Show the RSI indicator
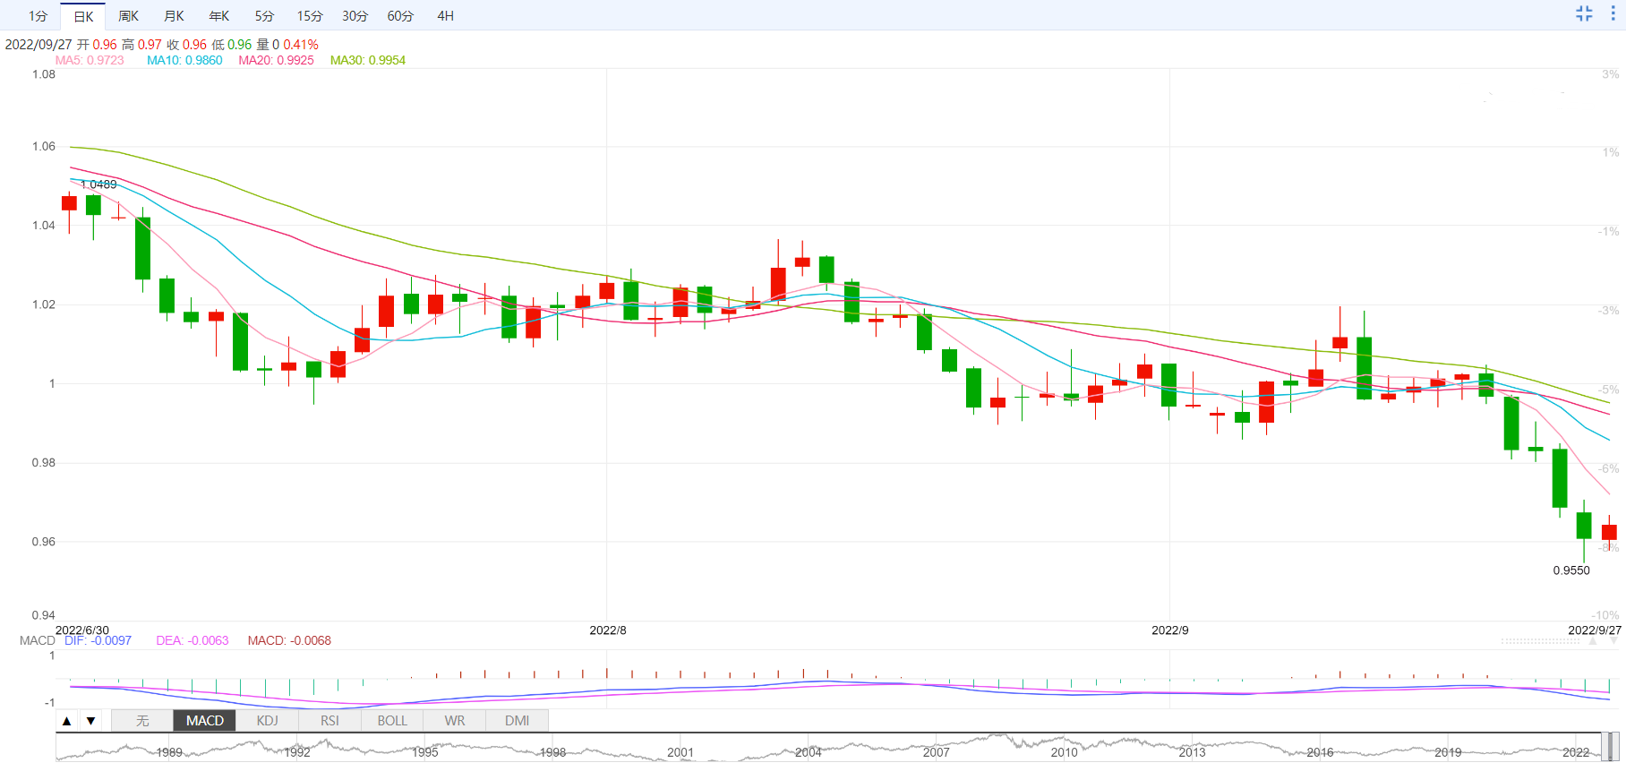 pos(329,721)
